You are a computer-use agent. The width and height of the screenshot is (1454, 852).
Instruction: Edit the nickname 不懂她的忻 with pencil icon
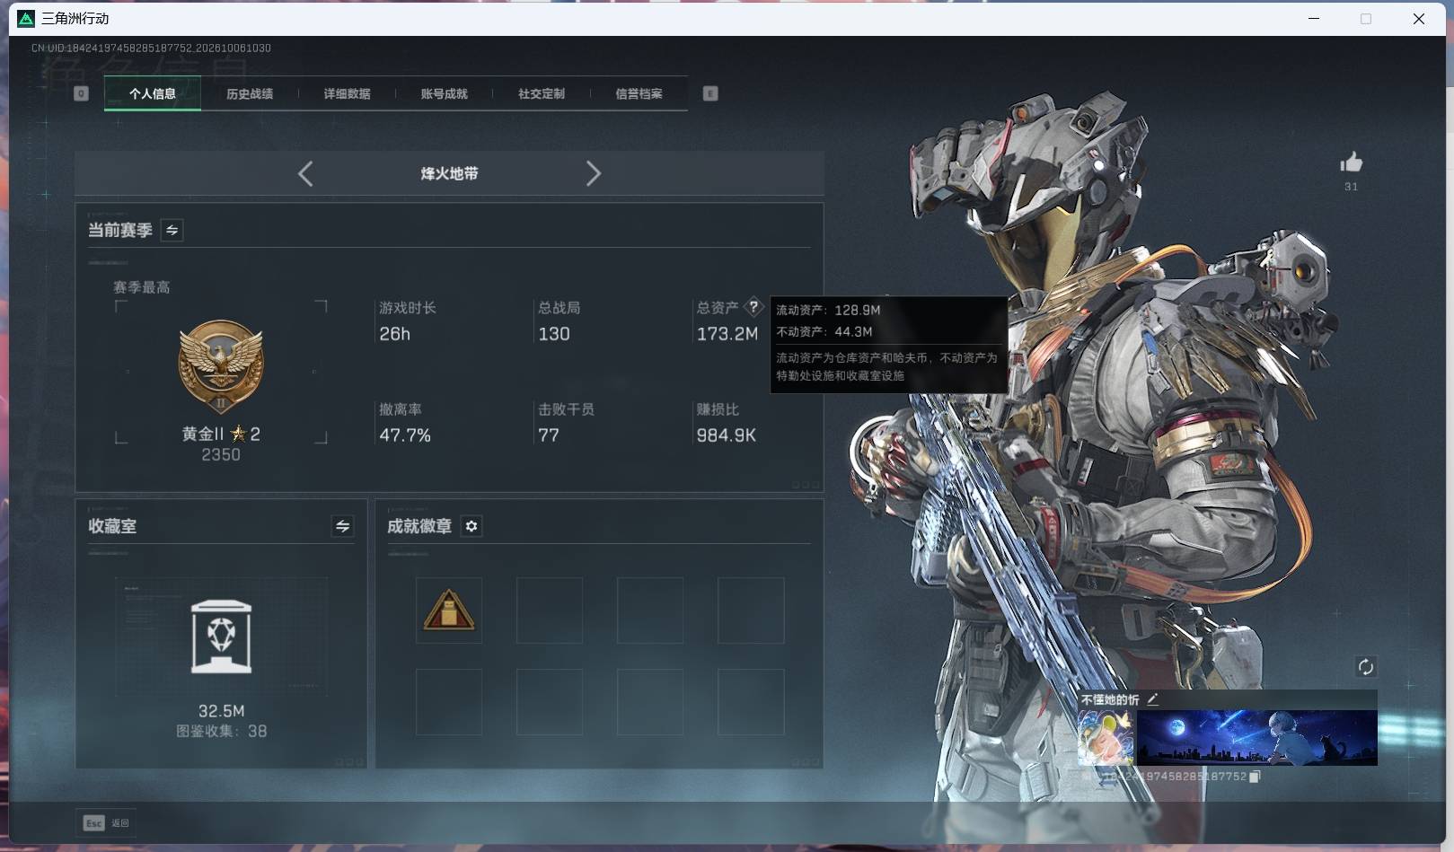pyautogui.click(x=1152, y=699)
